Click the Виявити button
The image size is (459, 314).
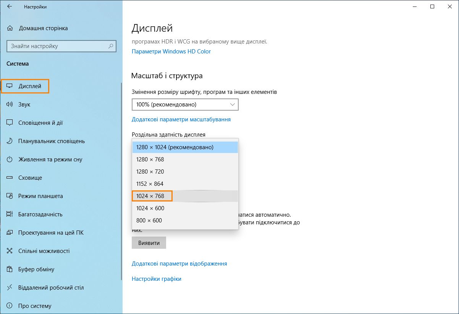(x=149, y=243)
